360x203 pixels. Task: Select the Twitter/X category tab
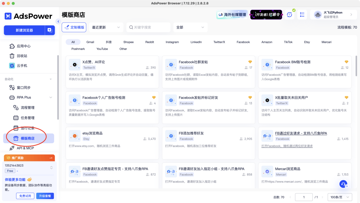[x=219, y=42]
